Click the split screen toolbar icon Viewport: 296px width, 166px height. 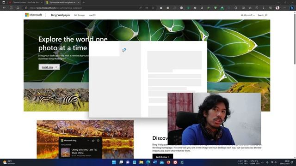tap(243, 8)
